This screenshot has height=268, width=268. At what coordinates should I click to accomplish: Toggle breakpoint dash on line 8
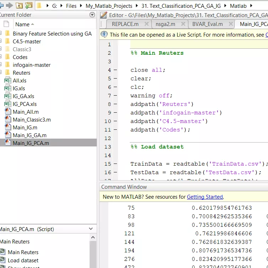click(116, 104)
